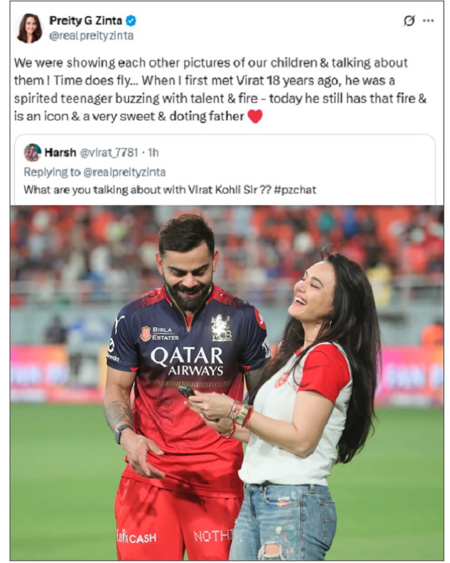The width and height of the screenshot is (450, 563).
Task: Open Preity G Zinta's profile avatar
Action: (29, 28)
